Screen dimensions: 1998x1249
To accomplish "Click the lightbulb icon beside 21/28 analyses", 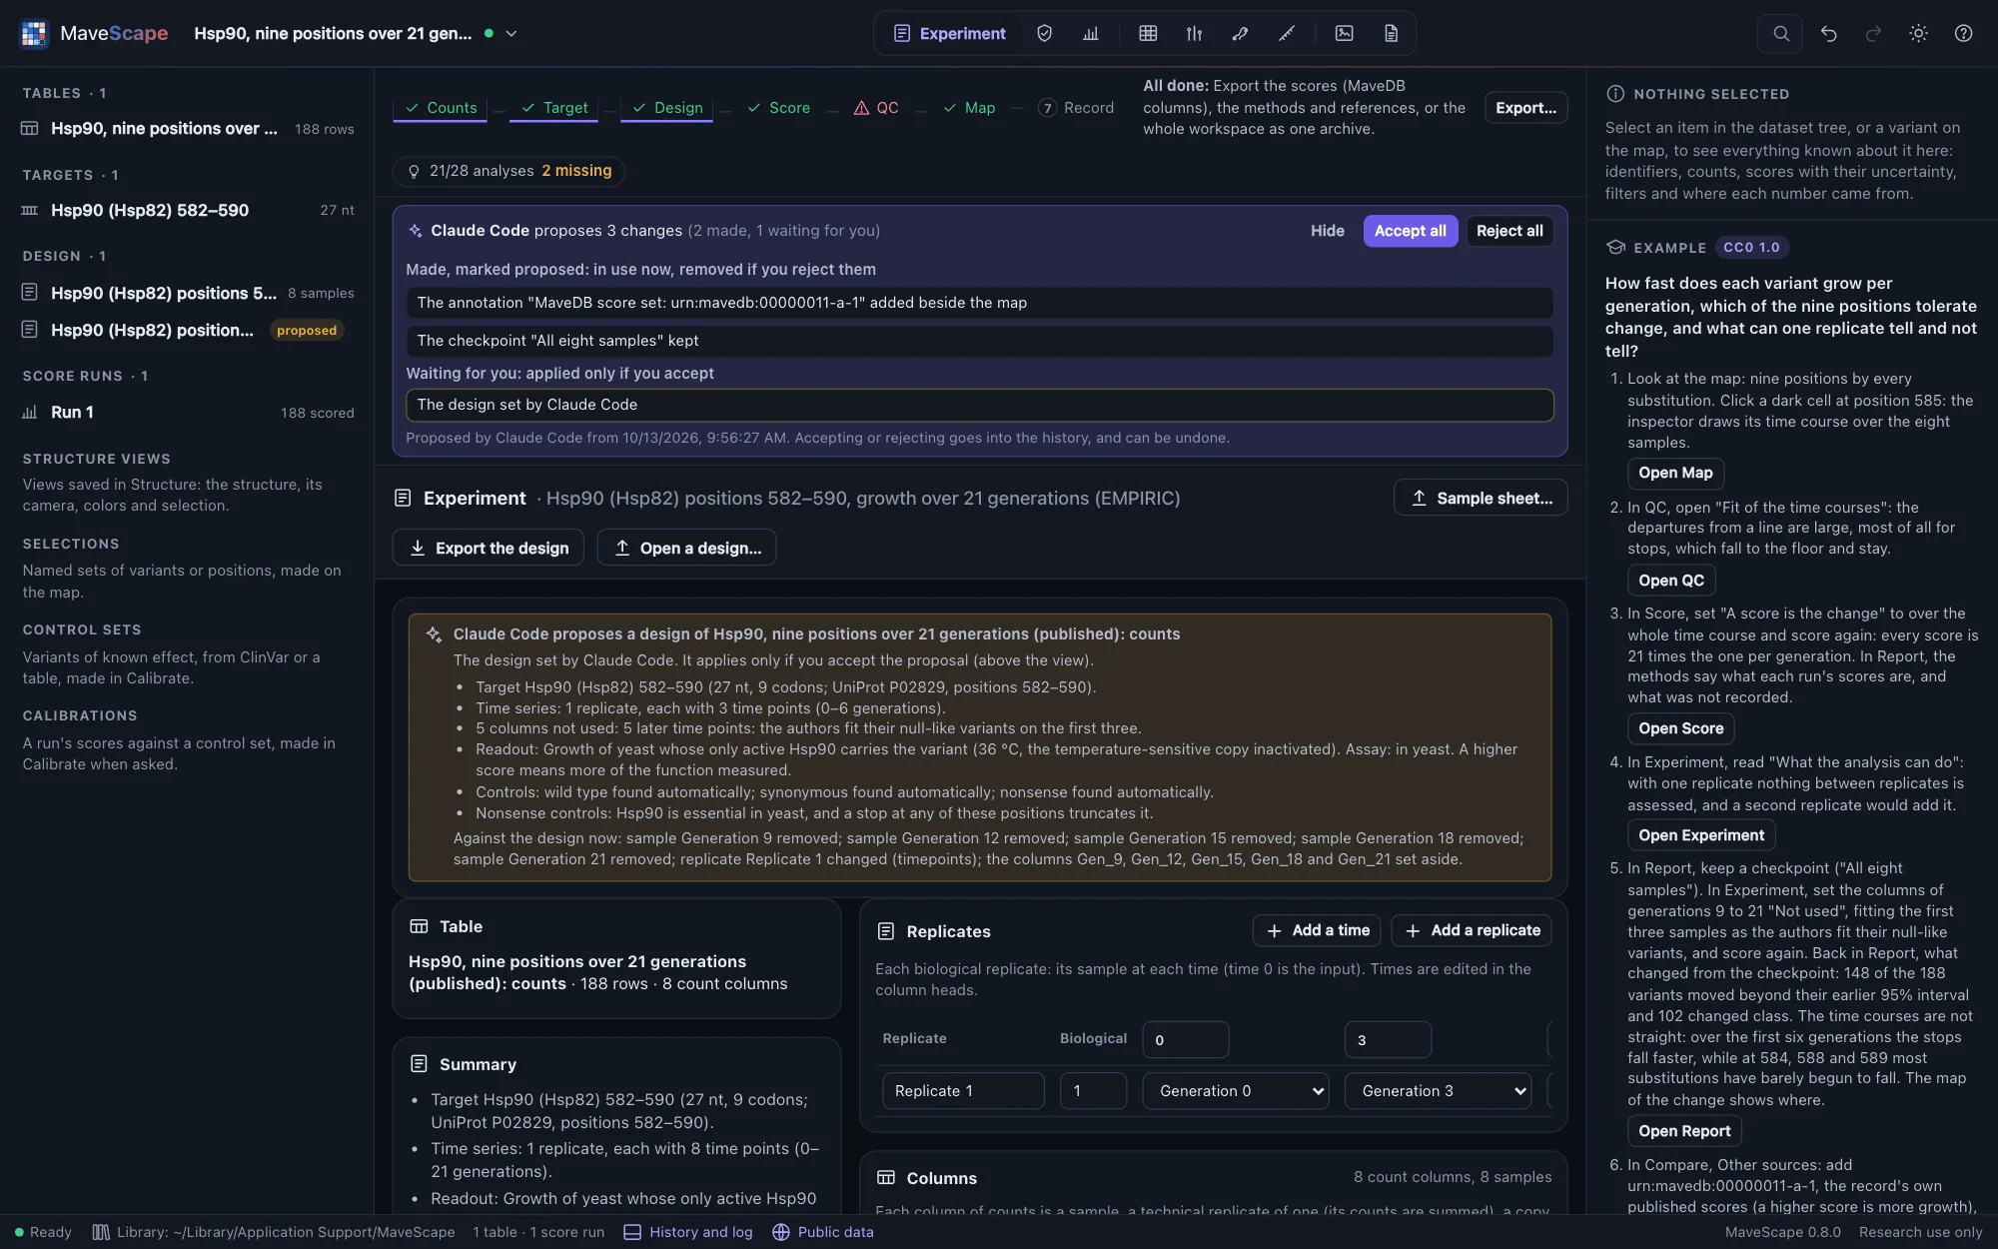I will (414, 171).
